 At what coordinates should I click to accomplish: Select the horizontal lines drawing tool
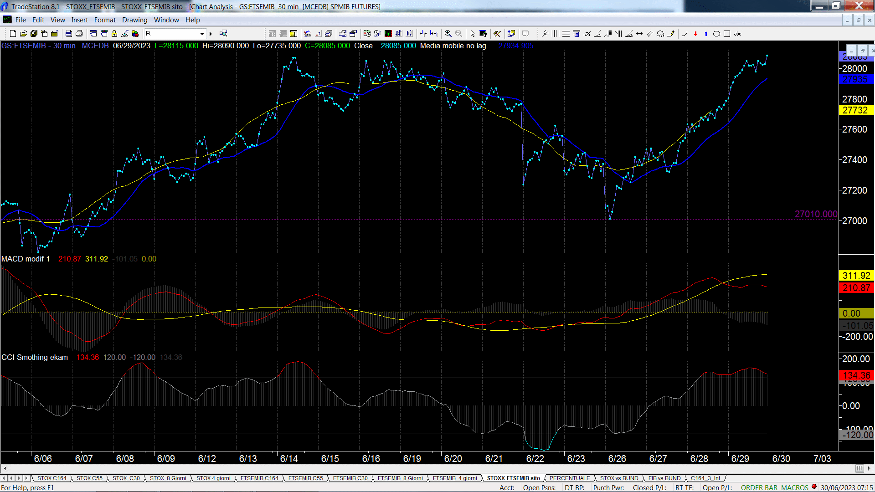click(566, 34)
